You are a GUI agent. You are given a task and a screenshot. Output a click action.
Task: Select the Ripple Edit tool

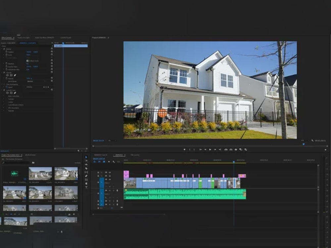click(x=86, y=165)
